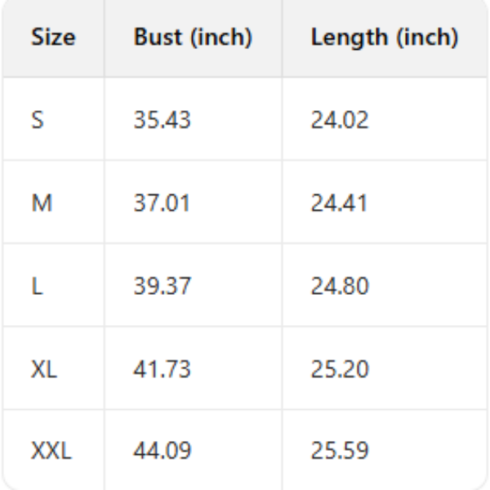Choose the length value 25.20
This screenshot has height=490, width=490.
339,368
